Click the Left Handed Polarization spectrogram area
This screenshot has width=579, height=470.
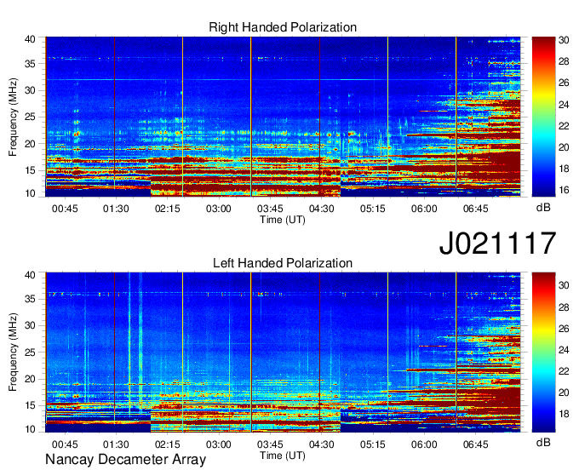283,352
